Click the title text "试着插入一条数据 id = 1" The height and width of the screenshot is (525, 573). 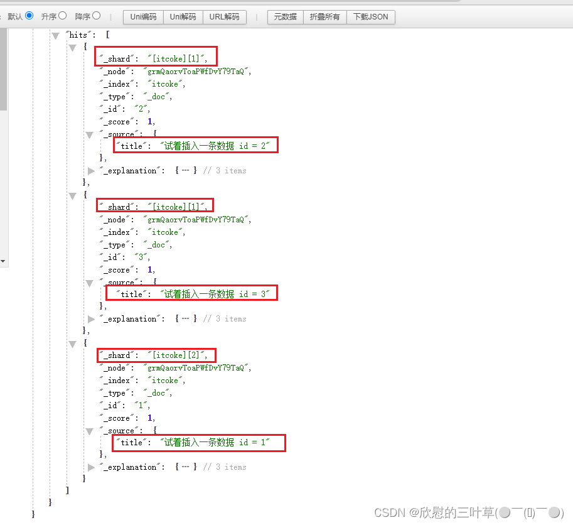tap(215, 442)
